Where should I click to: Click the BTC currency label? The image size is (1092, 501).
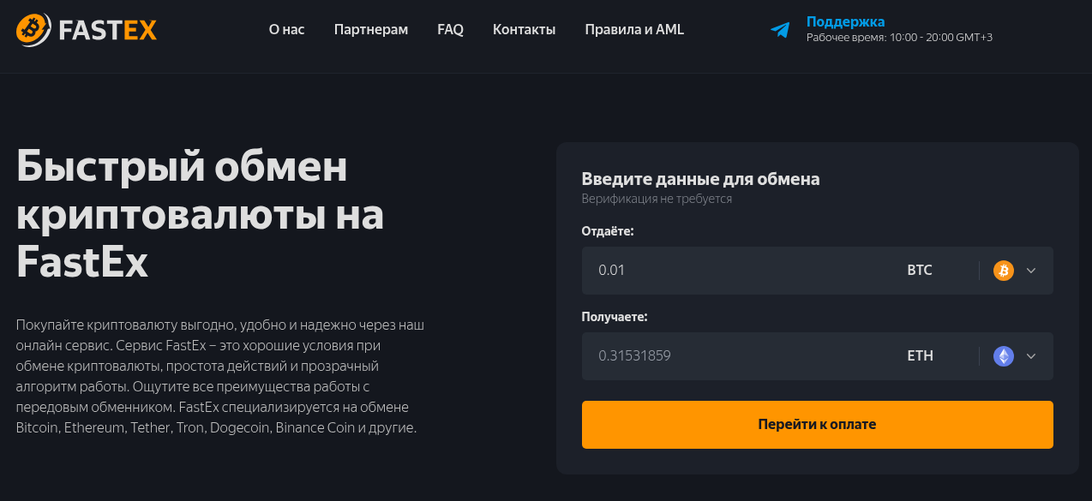(920, 271)
